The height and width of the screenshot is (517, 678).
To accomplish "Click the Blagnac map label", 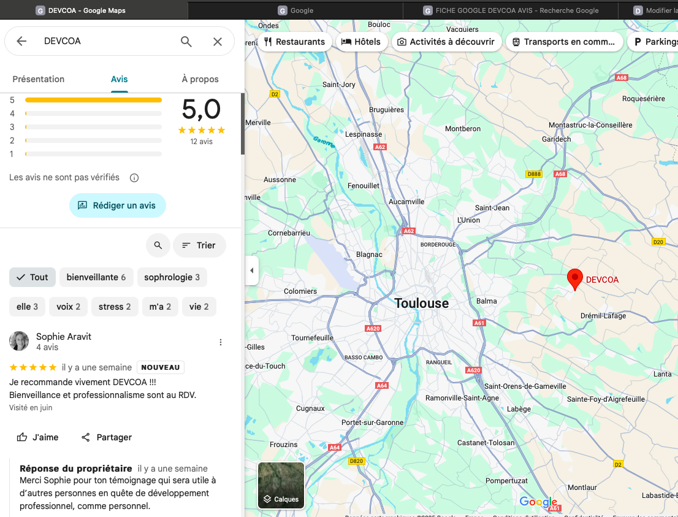I will click(369, 255).
